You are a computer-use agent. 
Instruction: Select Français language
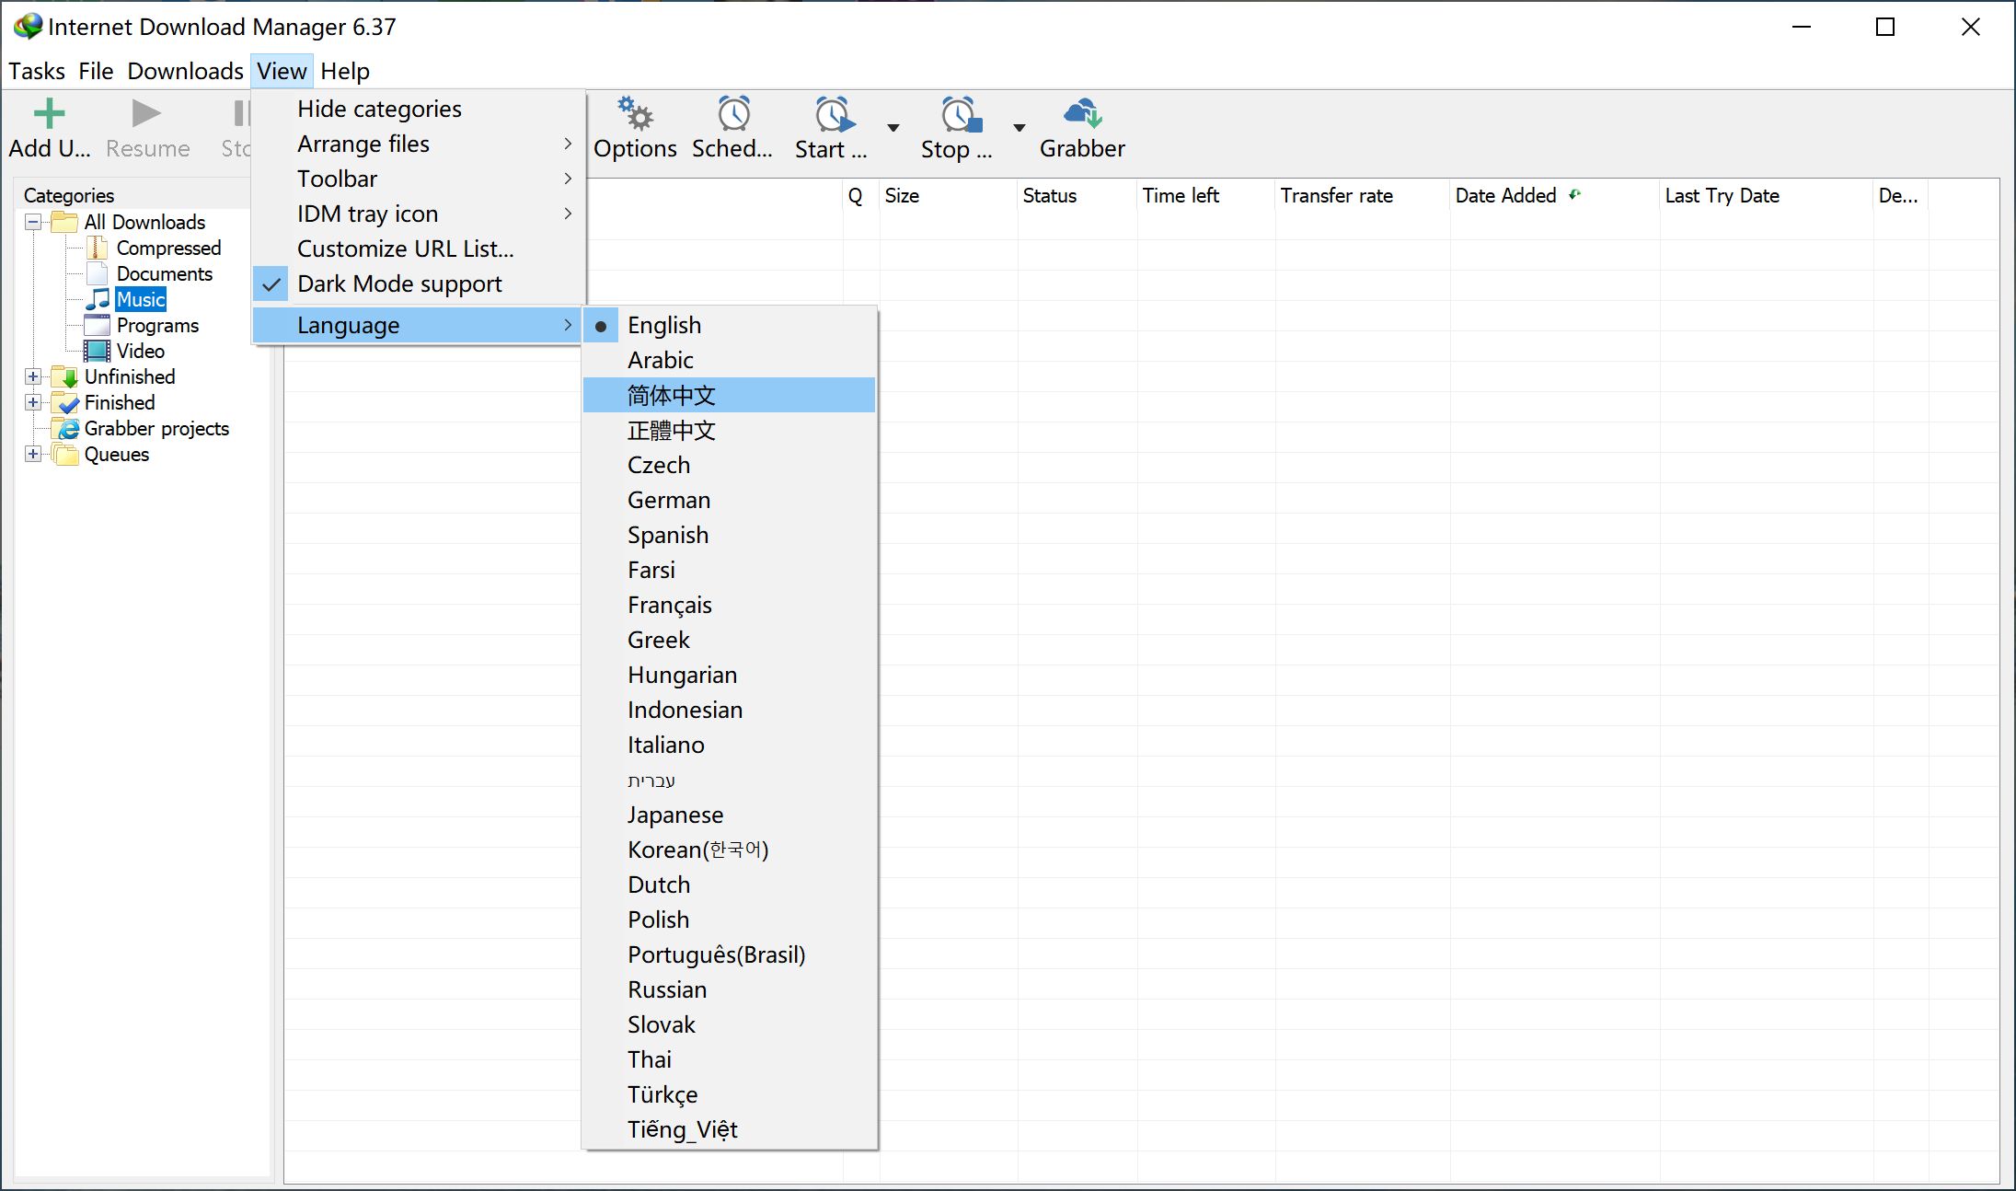coord(729,605)
